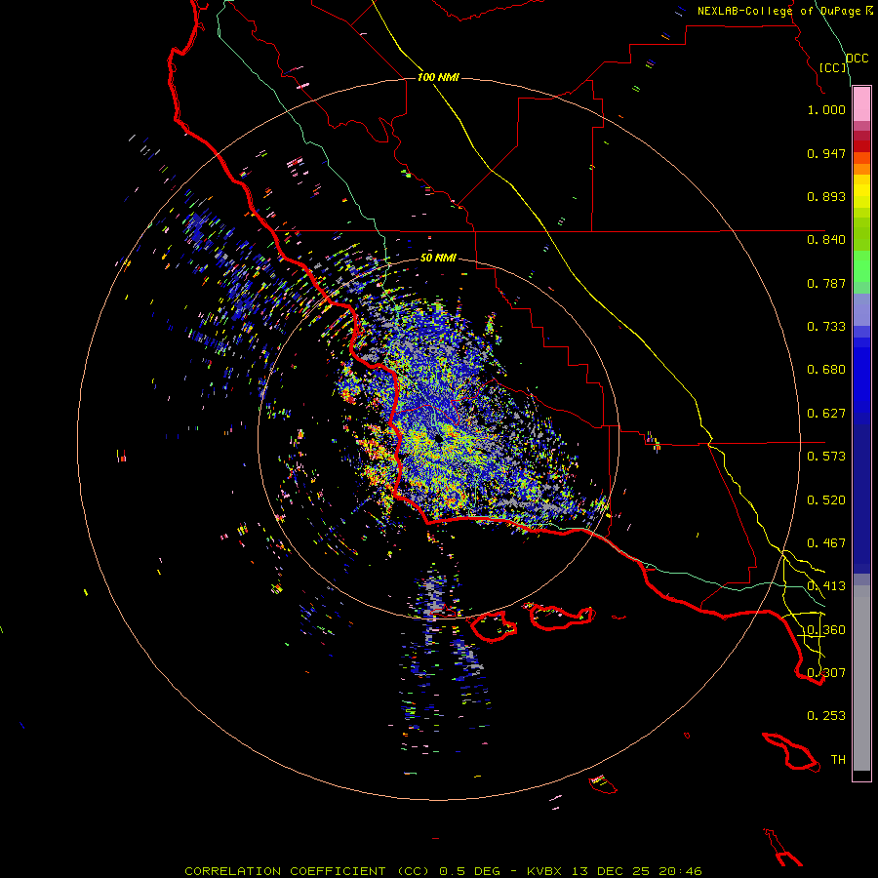
Task: Click the yellow color band in legend
Action: (861, 190)
